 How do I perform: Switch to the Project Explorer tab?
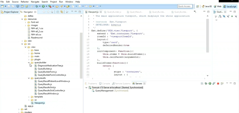click(10, 12)
